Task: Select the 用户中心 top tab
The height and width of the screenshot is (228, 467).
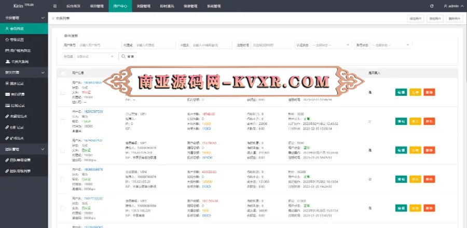Action: (x=120, y=6)
